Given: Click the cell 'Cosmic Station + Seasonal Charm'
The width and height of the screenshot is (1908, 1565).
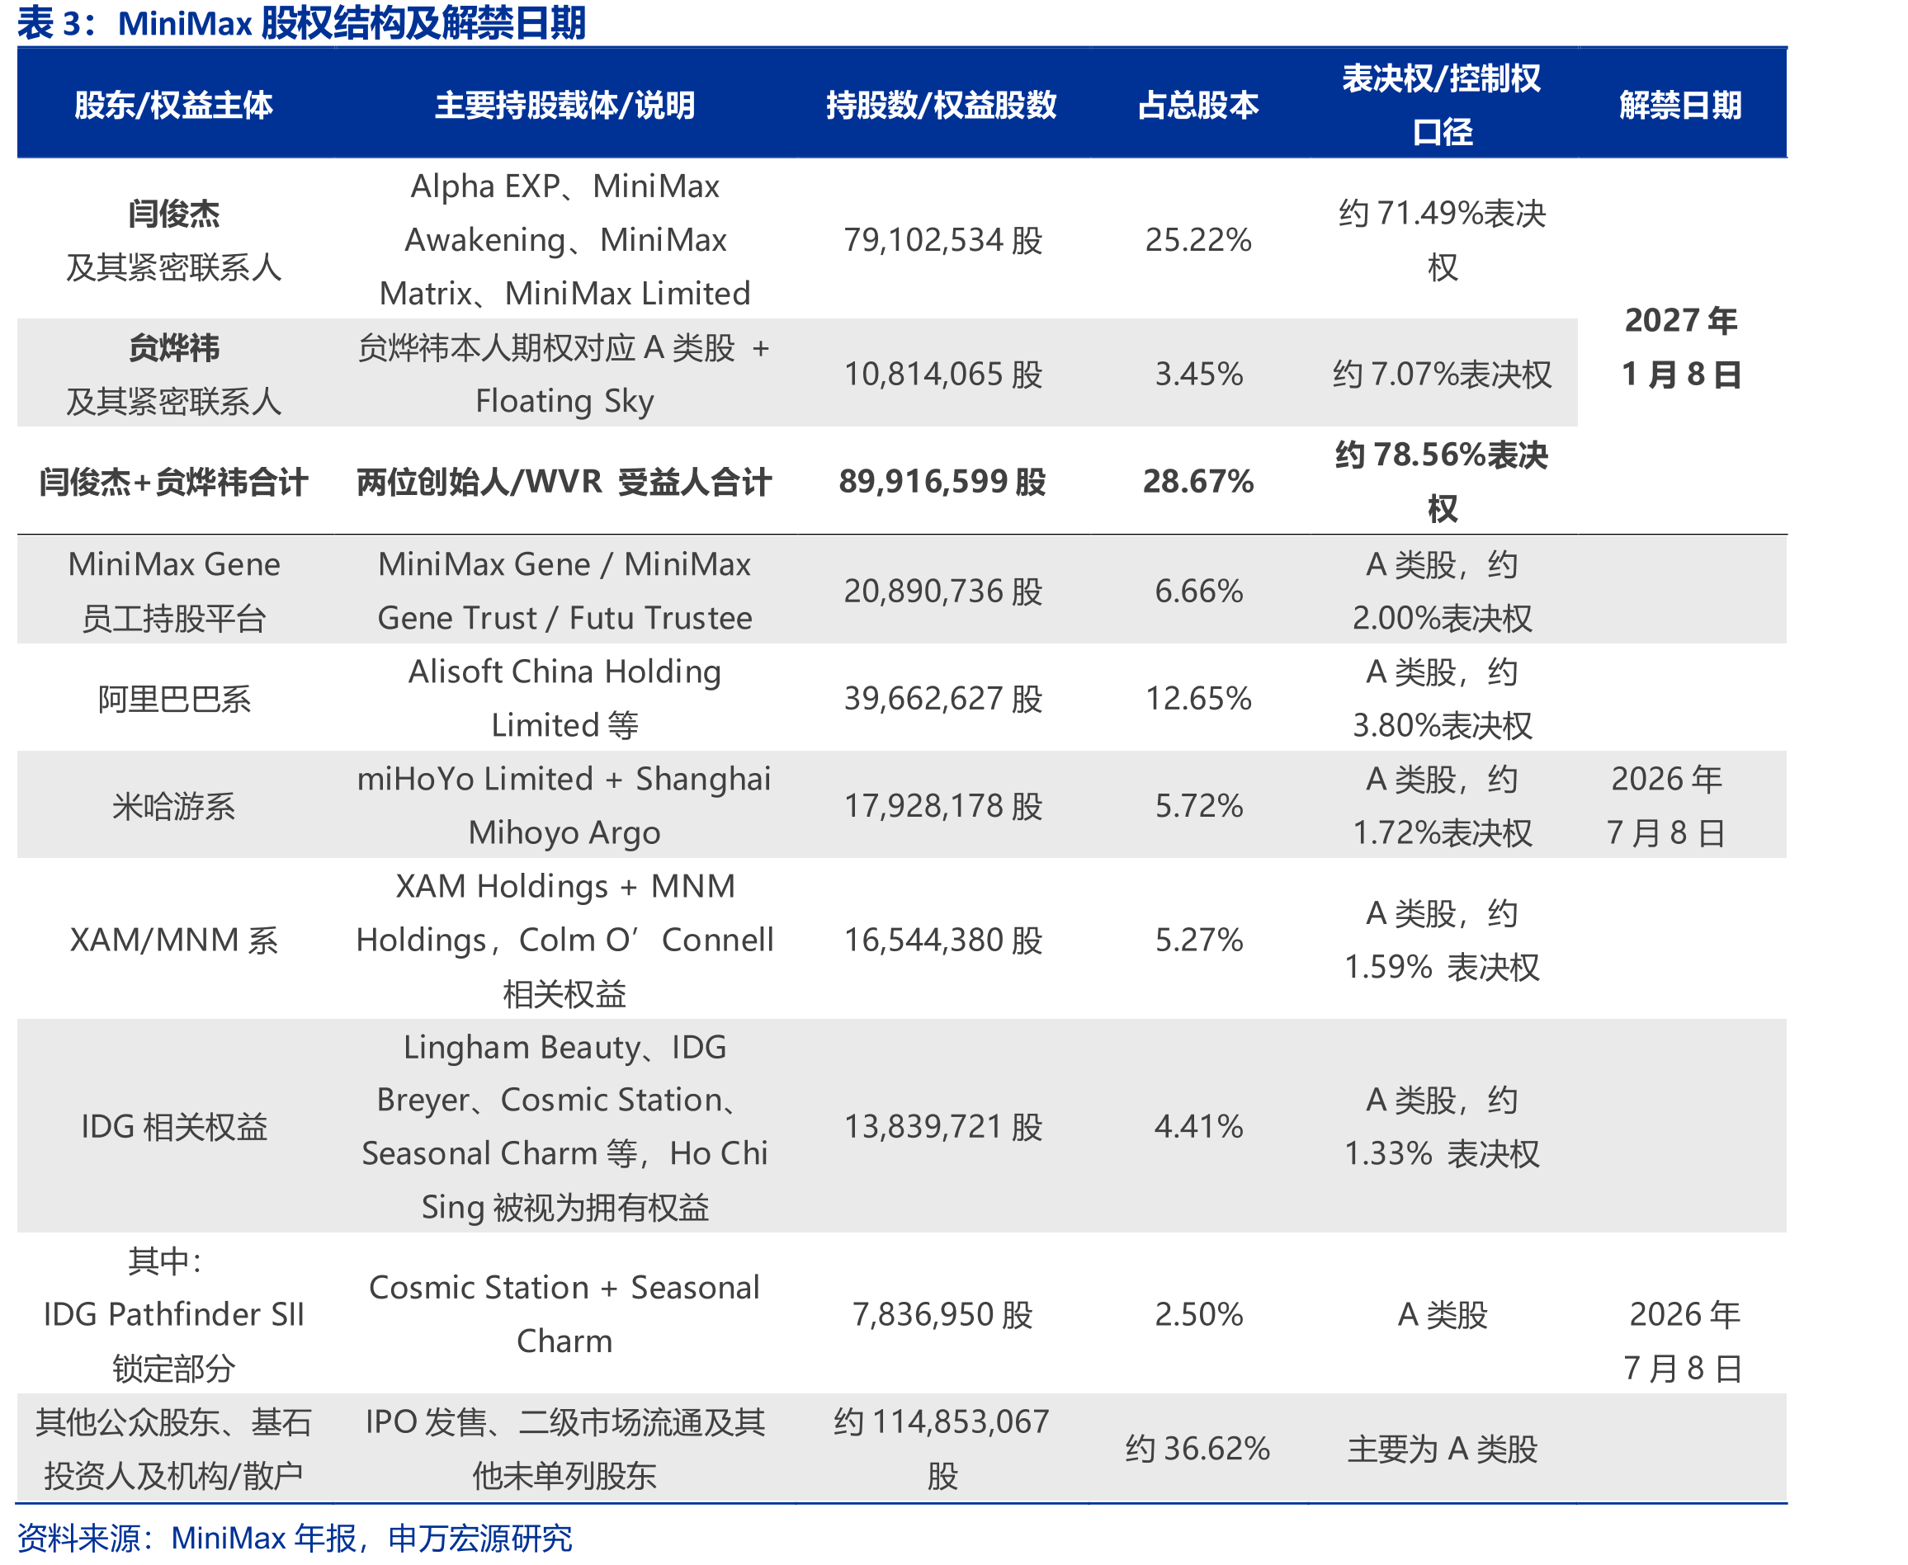Looking at the screenshot, I should pyautogui.click(x=564, y=1314).
